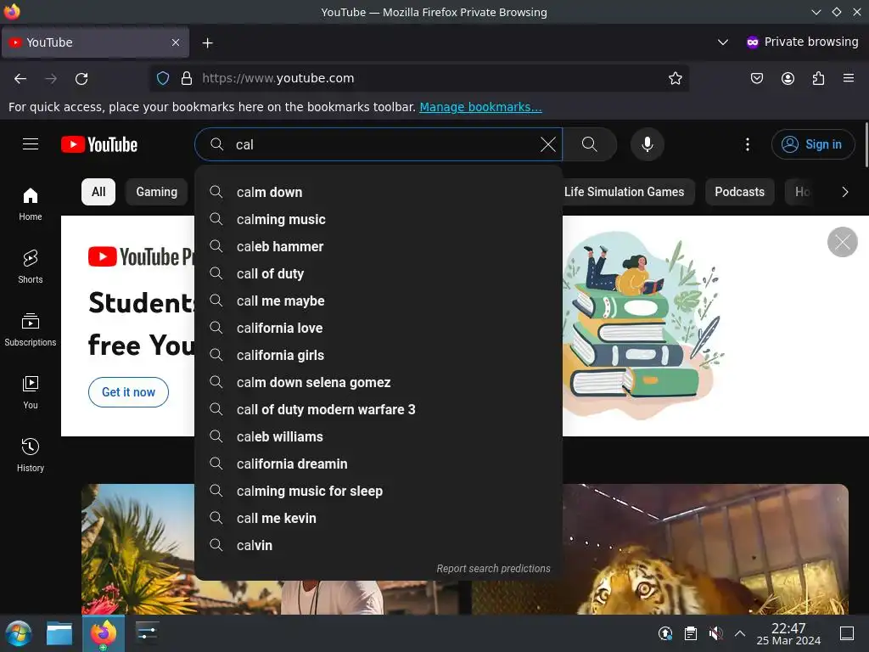The width and height of the screenshot is (869, 652).
Task: Pick the 'calvin' suggestion
Action: pos(378,546)
